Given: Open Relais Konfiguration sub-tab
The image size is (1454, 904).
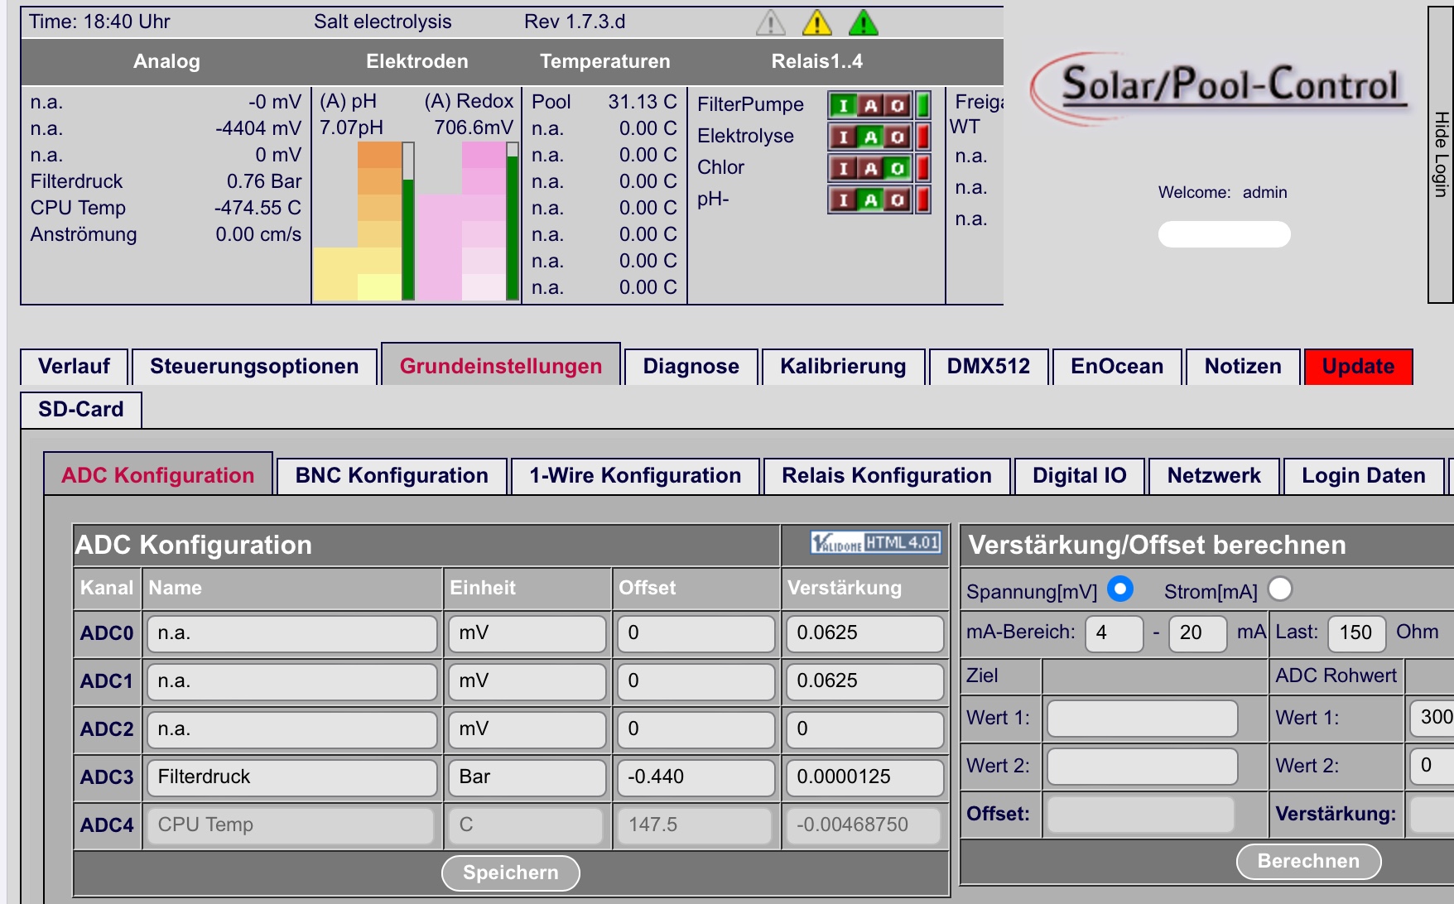Looking at the screenshot, I should coord(887,475).
